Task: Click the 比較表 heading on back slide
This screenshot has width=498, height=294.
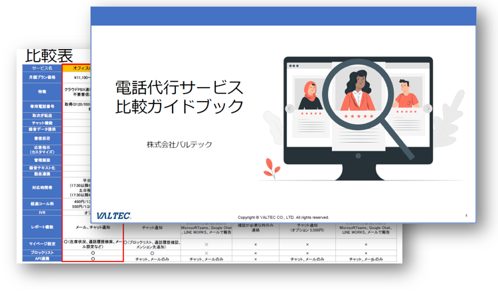Action: (49, 56)
